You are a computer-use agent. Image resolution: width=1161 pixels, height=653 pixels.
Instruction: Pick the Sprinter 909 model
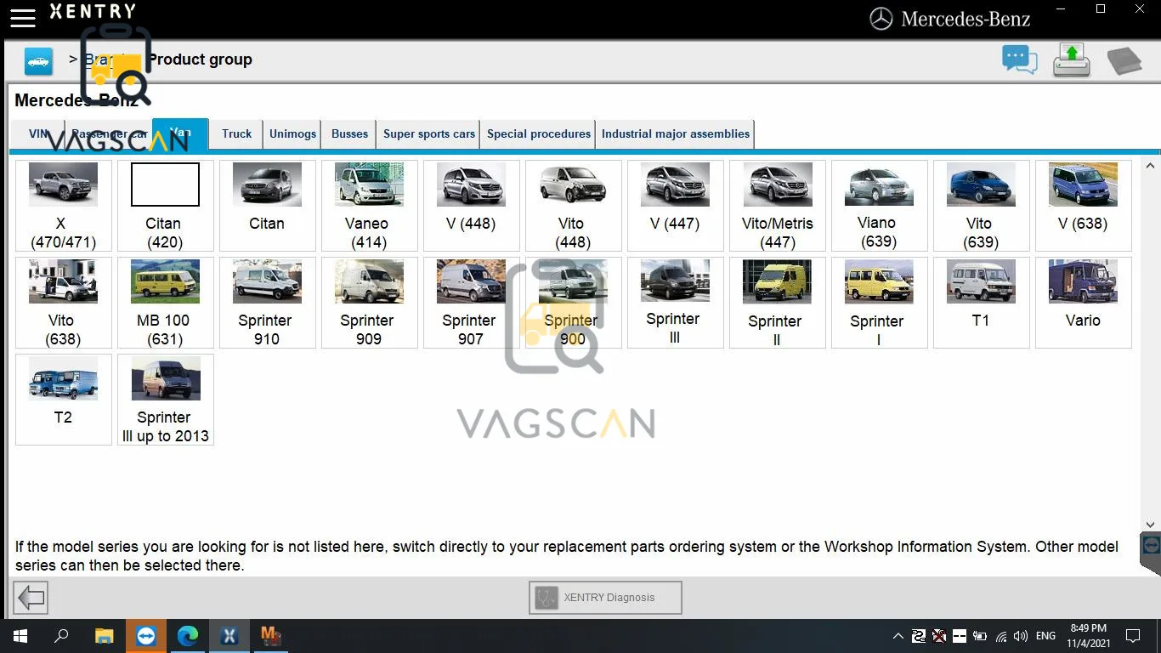tap(370, 303)
